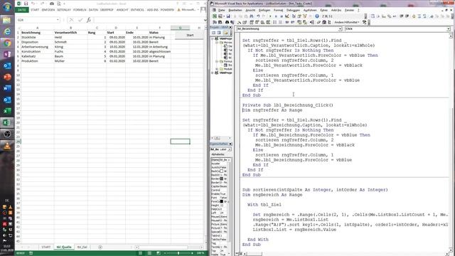Click Start button on worksheet
The image size is (455, 256).
tap(190, 35)
